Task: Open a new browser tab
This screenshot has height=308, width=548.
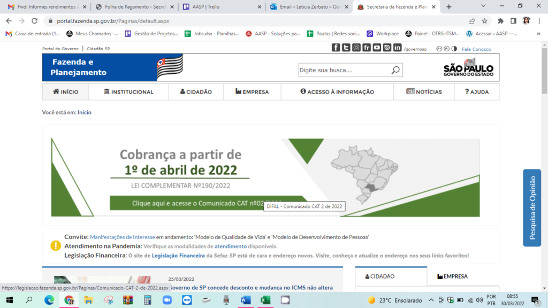Action: [449, 6]
